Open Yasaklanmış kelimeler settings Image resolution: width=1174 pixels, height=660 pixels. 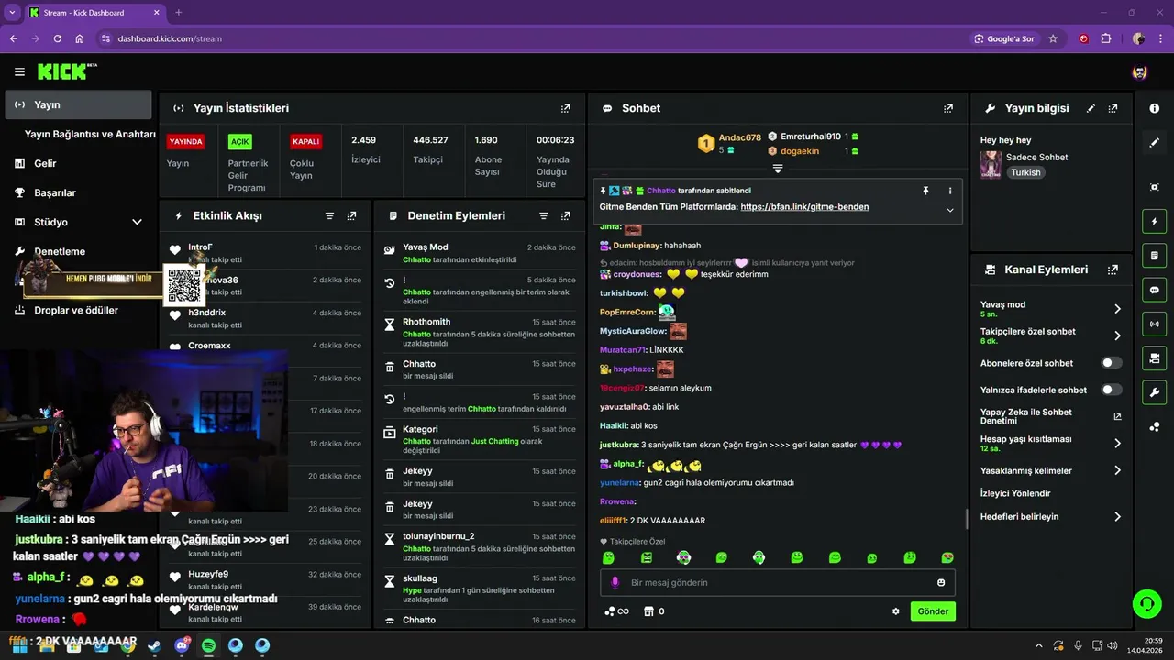(x=1051, y=470)
